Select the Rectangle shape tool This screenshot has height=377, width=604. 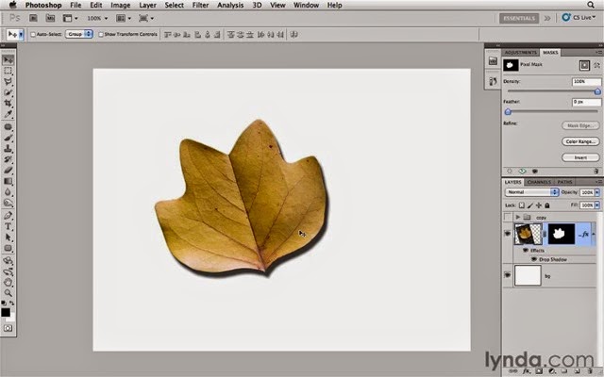pos(8,248)
